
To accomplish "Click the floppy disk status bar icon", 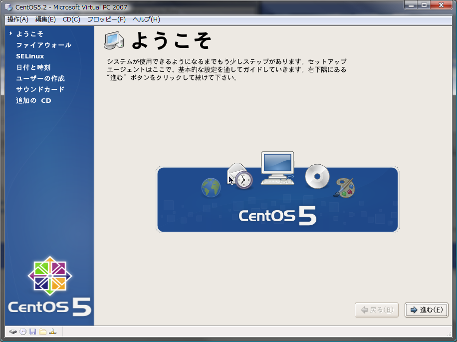I will click(32, 332).
